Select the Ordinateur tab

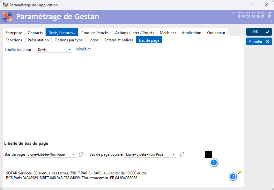click(x=216, y=32)
